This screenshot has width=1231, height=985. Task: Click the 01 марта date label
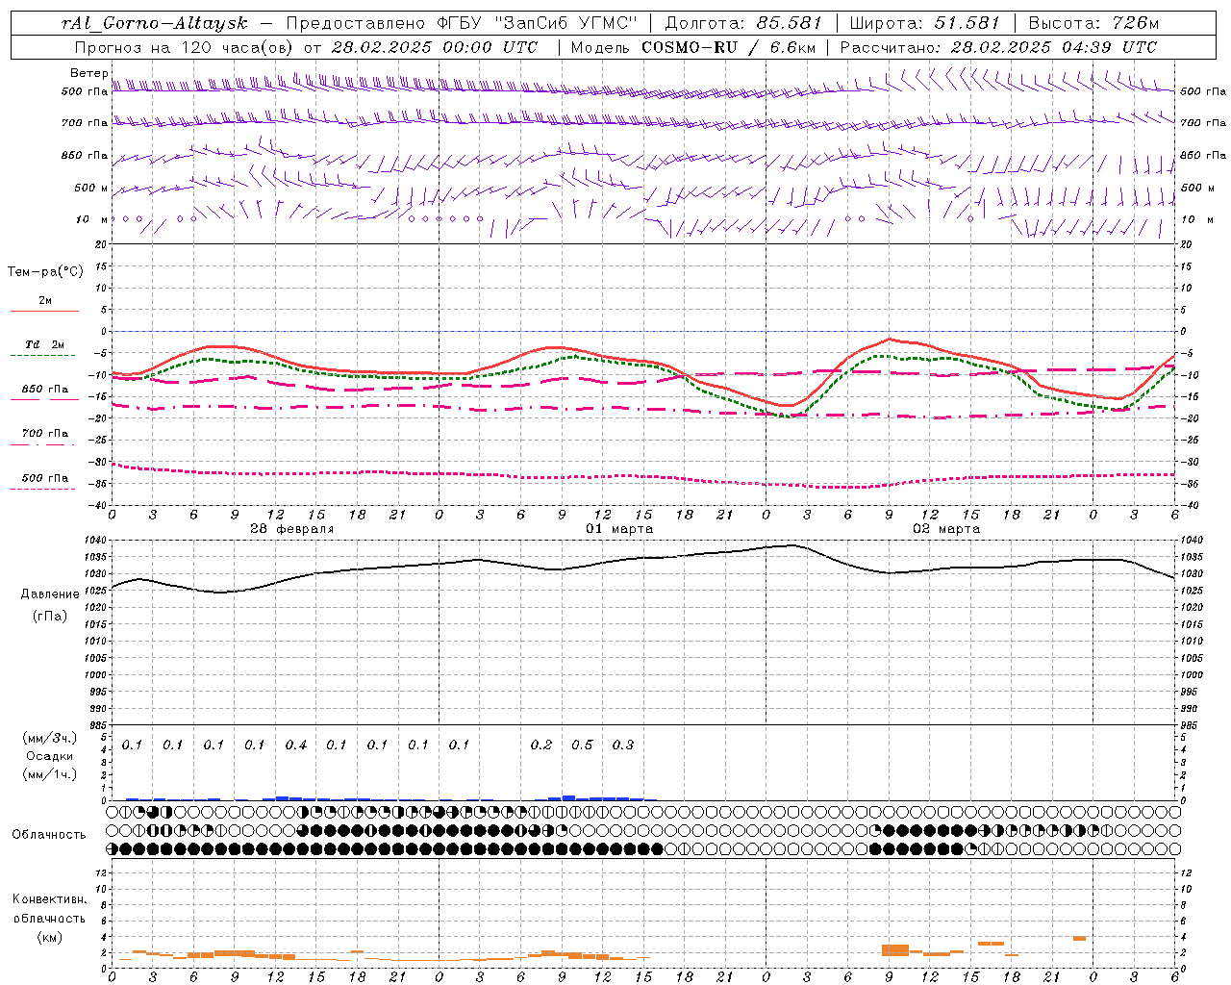click(619, 529)
